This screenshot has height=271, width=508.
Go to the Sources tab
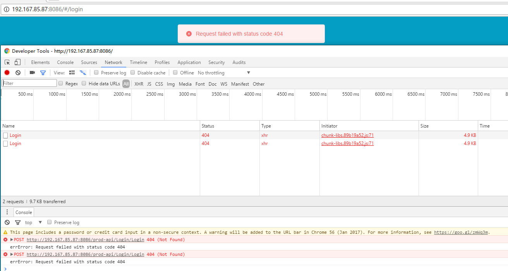89,62
